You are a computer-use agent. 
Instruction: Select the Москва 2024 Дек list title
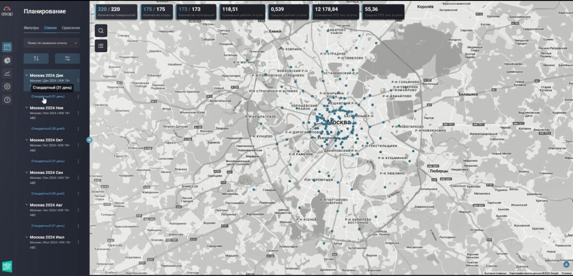46,75
